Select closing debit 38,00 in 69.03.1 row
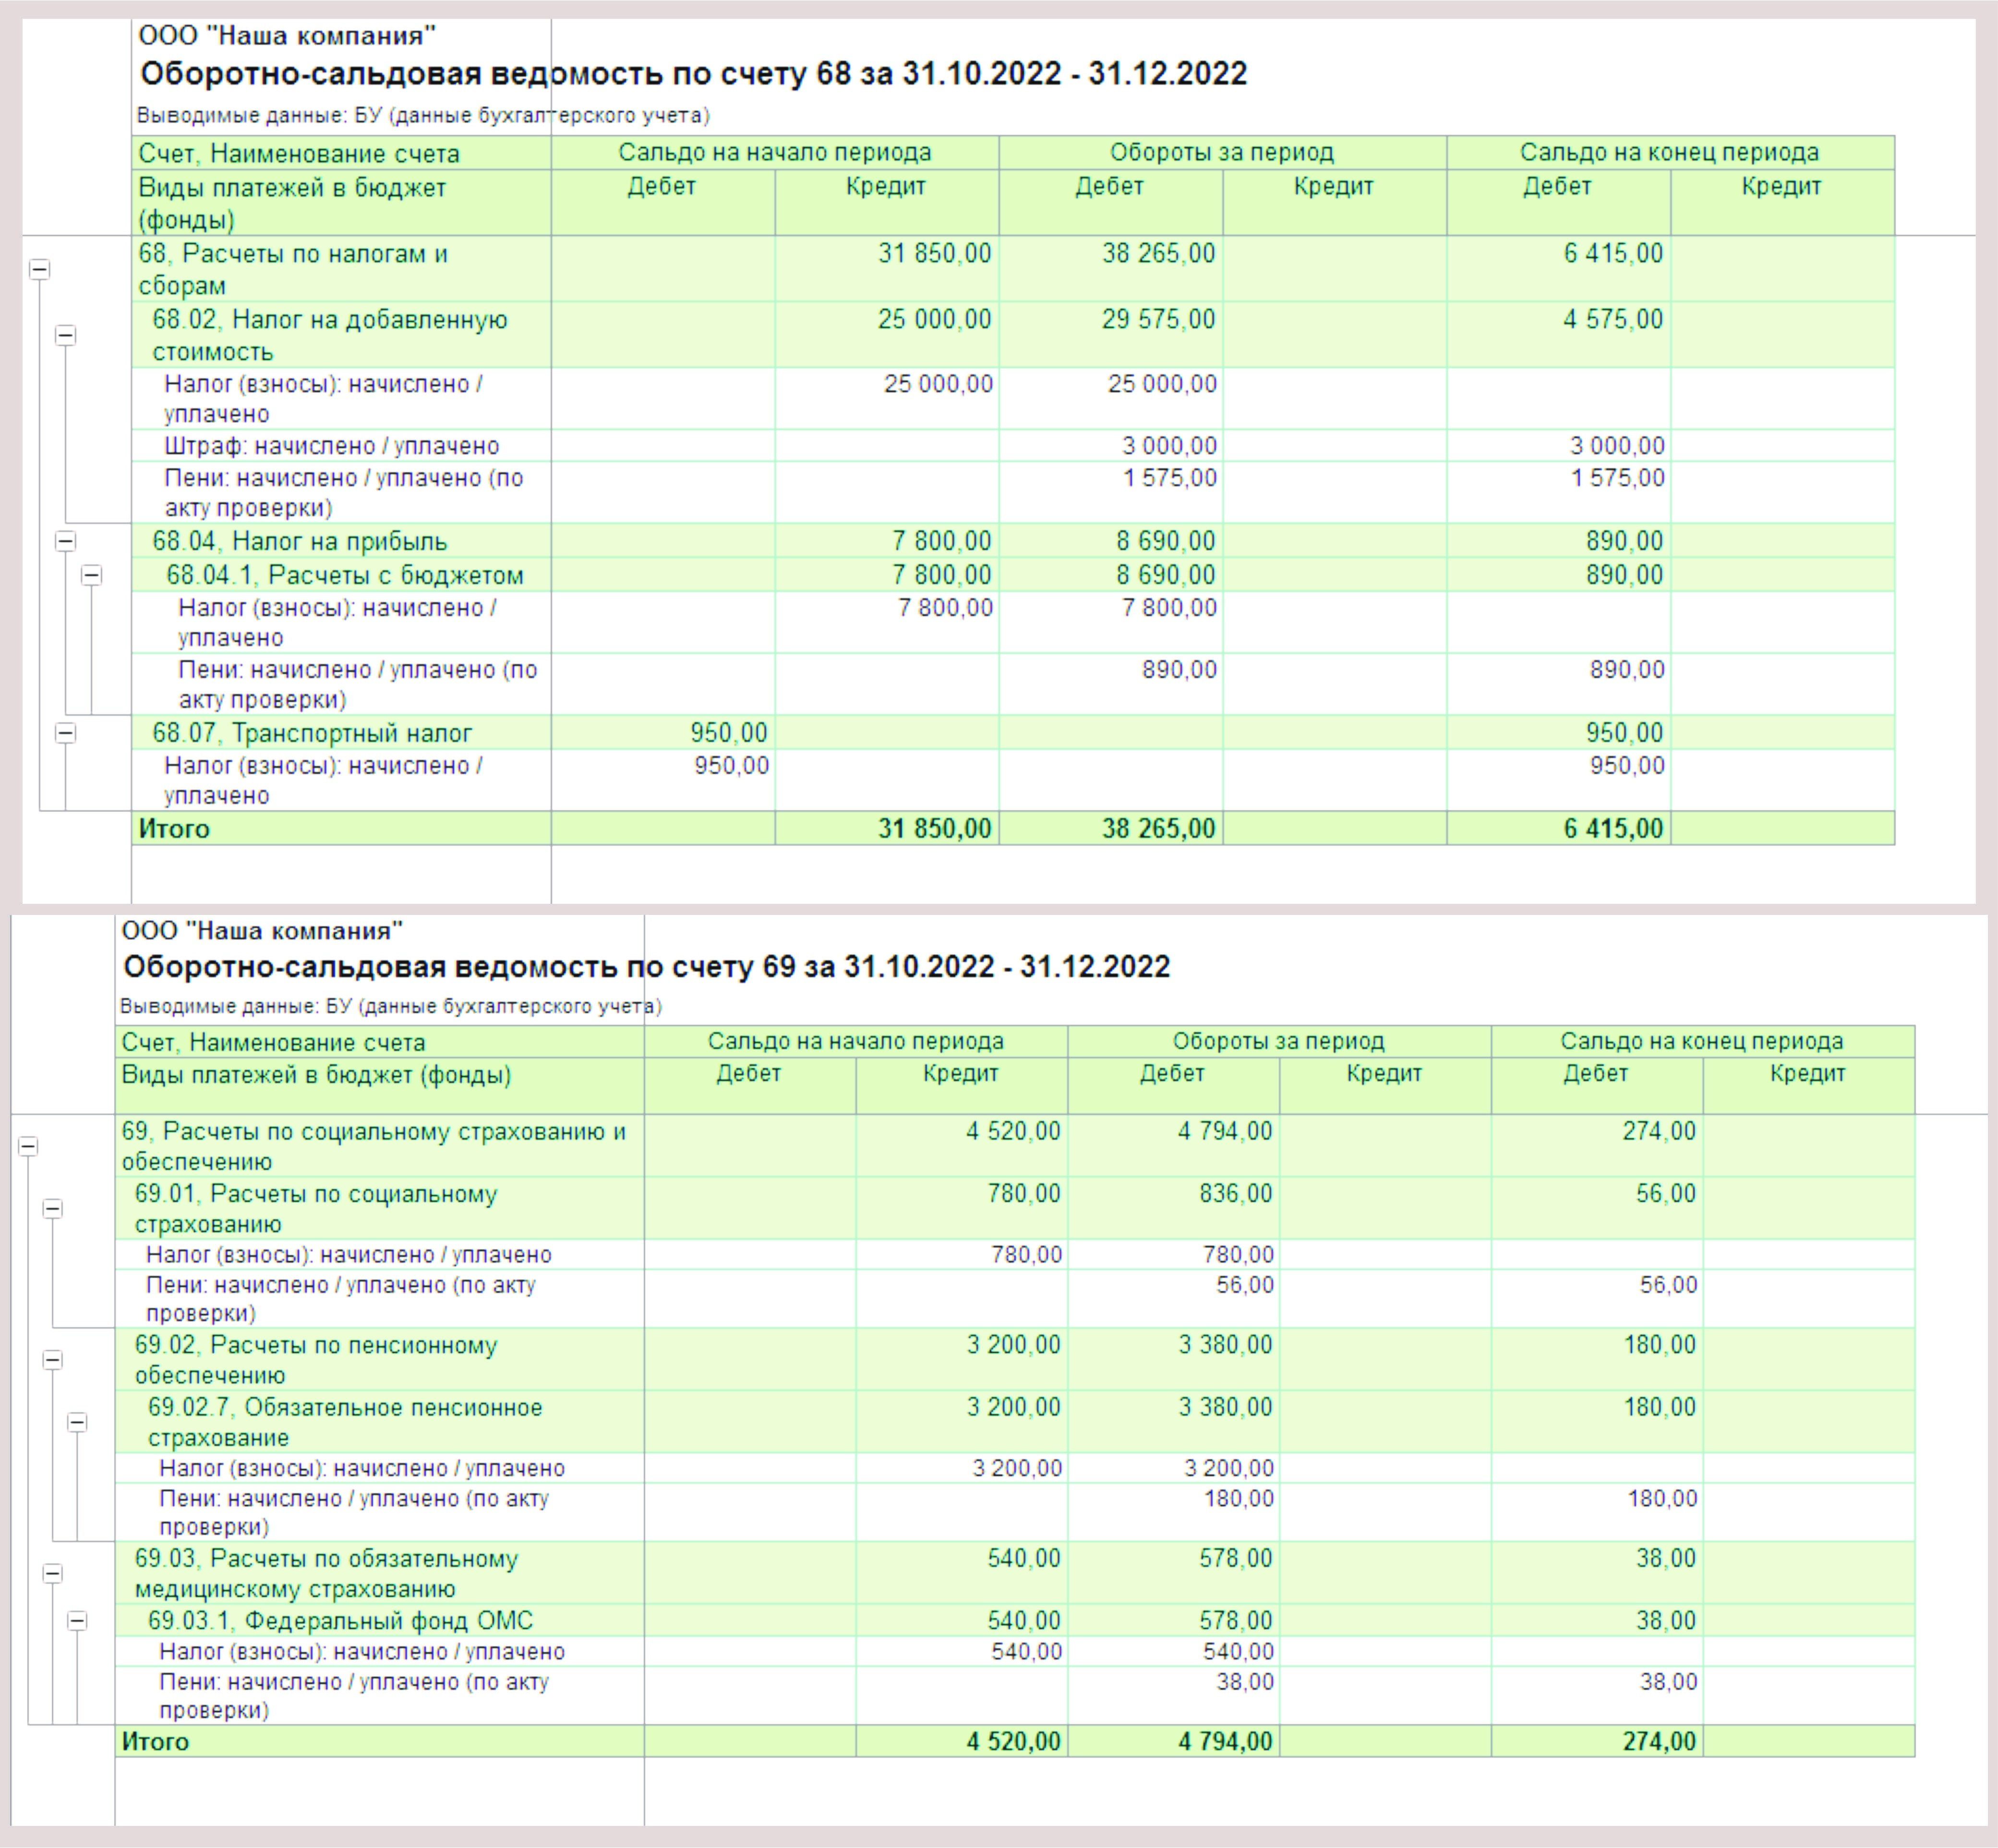The image size is (1998, 1848). click(x=1666, y=1621)
